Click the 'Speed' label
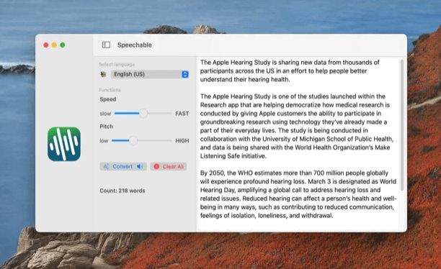441x269 pixels. coord(107,99)
